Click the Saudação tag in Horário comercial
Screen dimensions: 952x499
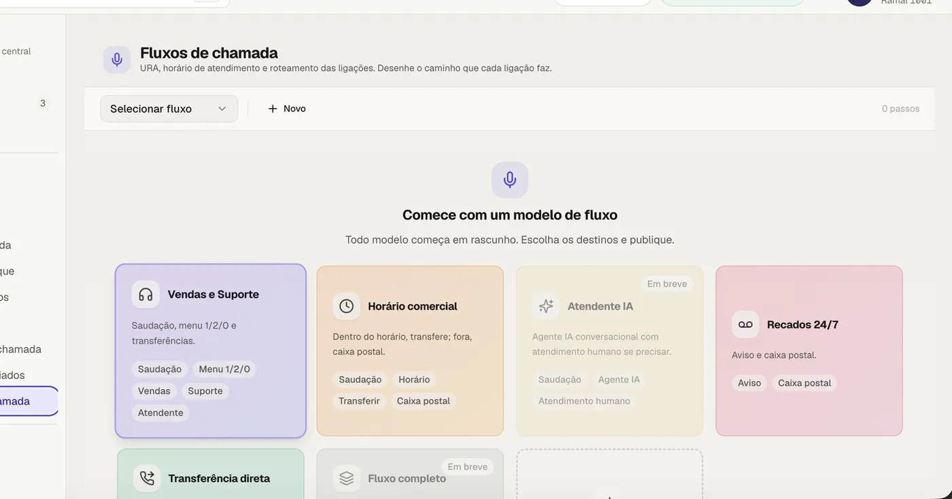pyautogui.click(x=360, y=380)
